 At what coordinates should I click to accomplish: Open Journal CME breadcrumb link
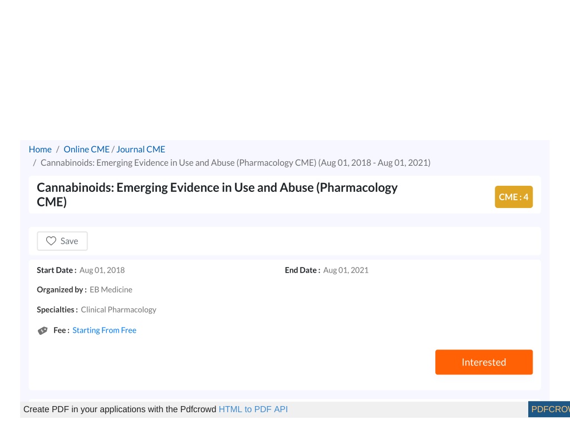141,149
